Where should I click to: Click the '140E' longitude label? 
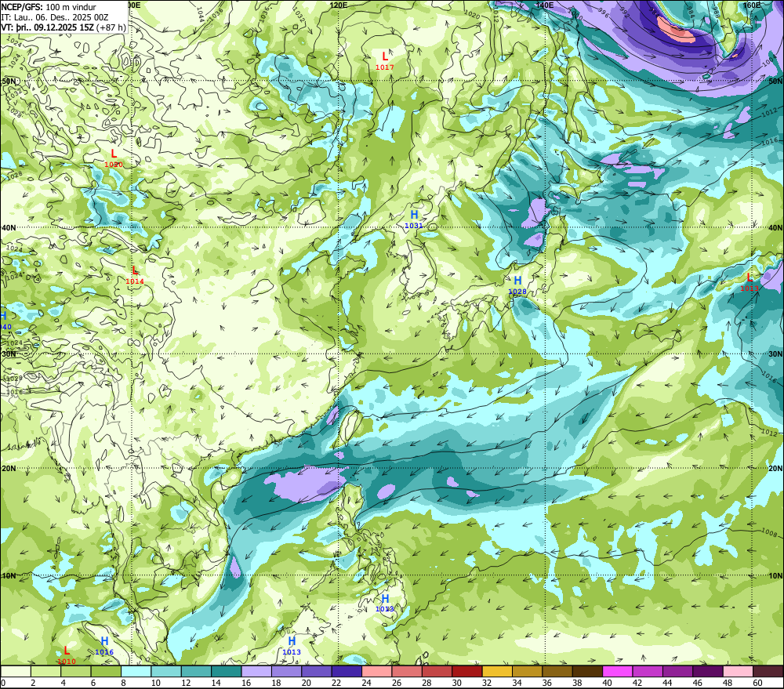[x=545, y=5]
